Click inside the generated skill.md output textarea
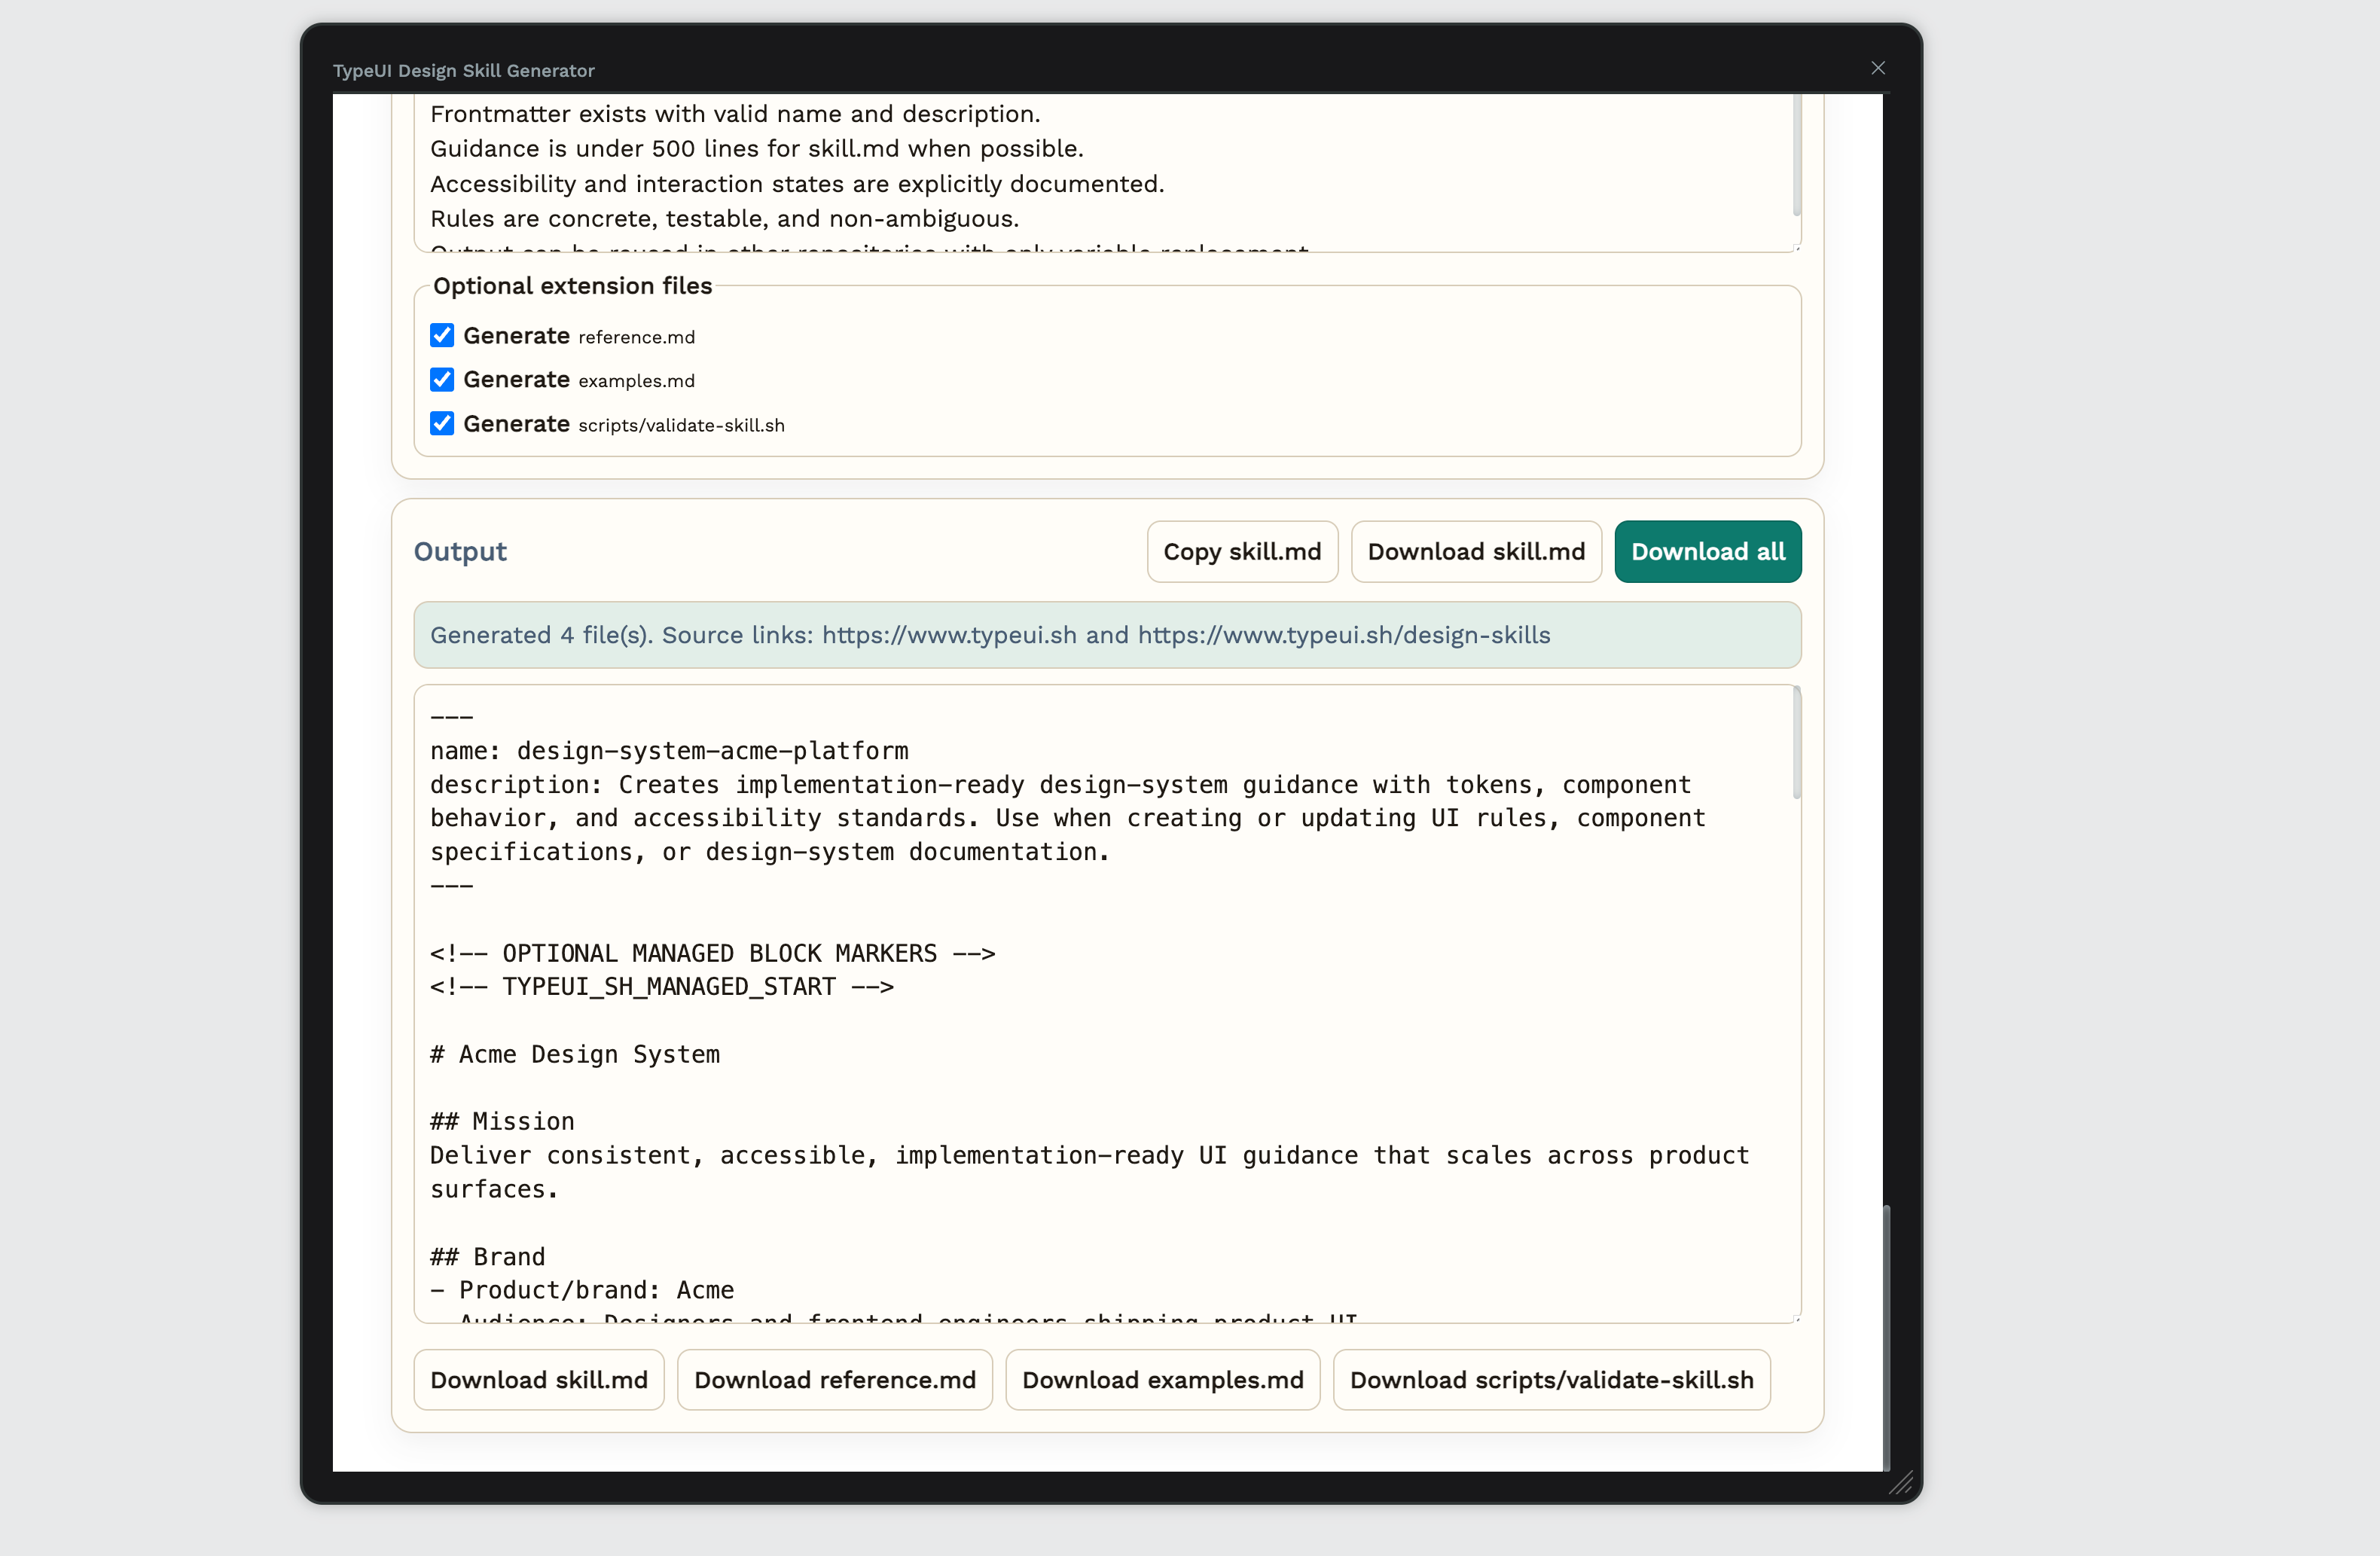 click(1100, 1020)
